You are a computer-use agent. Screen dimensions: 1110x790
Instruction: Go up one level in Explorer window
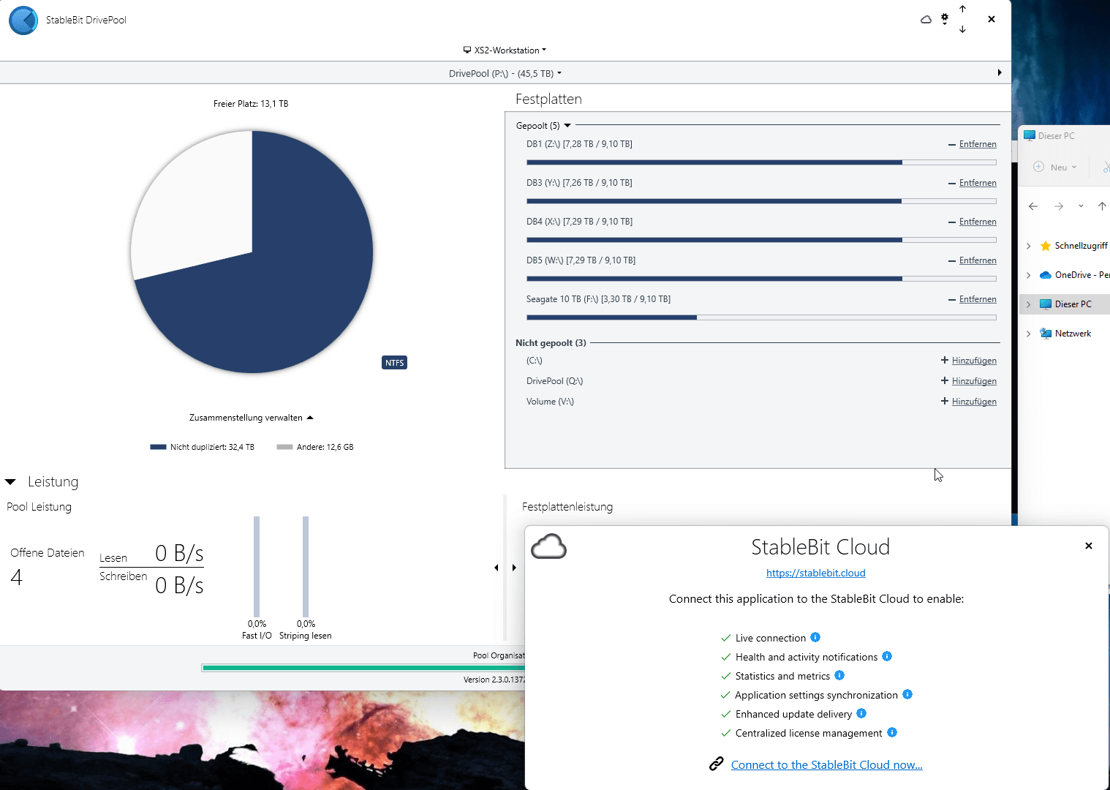pyautogui.click(x=1102, y=206)
